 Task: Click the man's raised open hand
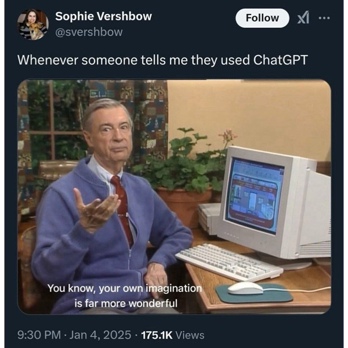pos(96,210)
